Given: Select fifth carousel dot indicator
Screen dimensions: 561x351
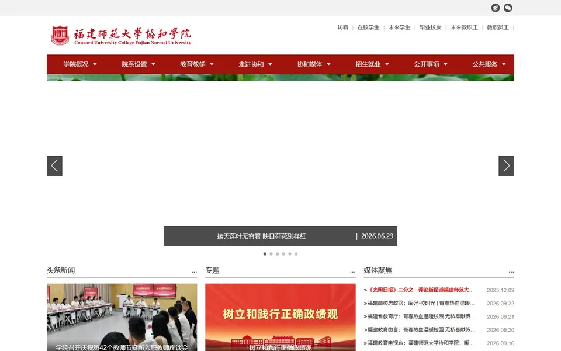Looking at the screenshot, I should [x=290, y=254].
